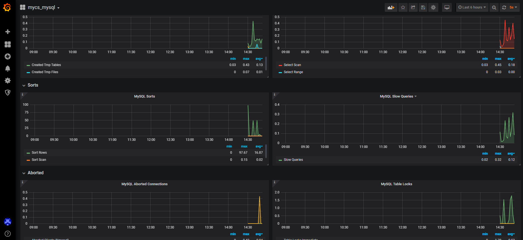Click the zoom out time range icon

click(x=494, y=7)
